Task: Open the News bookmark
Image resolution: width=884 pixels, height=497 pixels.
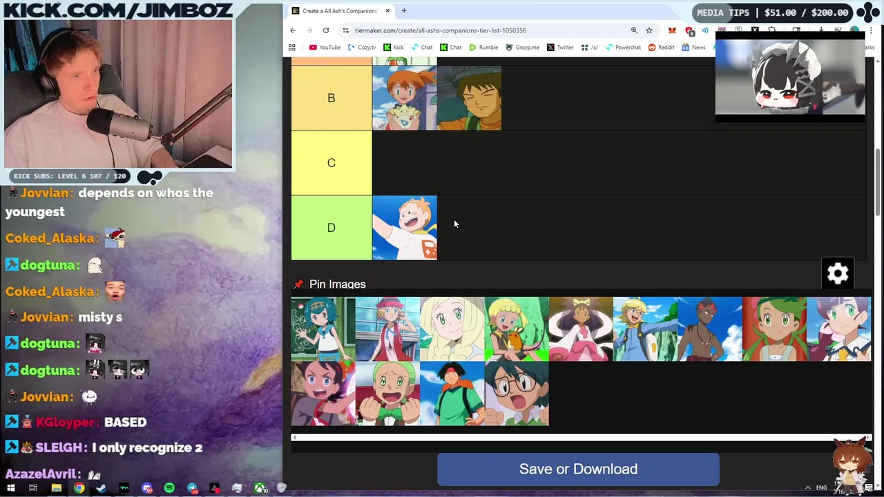Action: (x=693, y=48)
